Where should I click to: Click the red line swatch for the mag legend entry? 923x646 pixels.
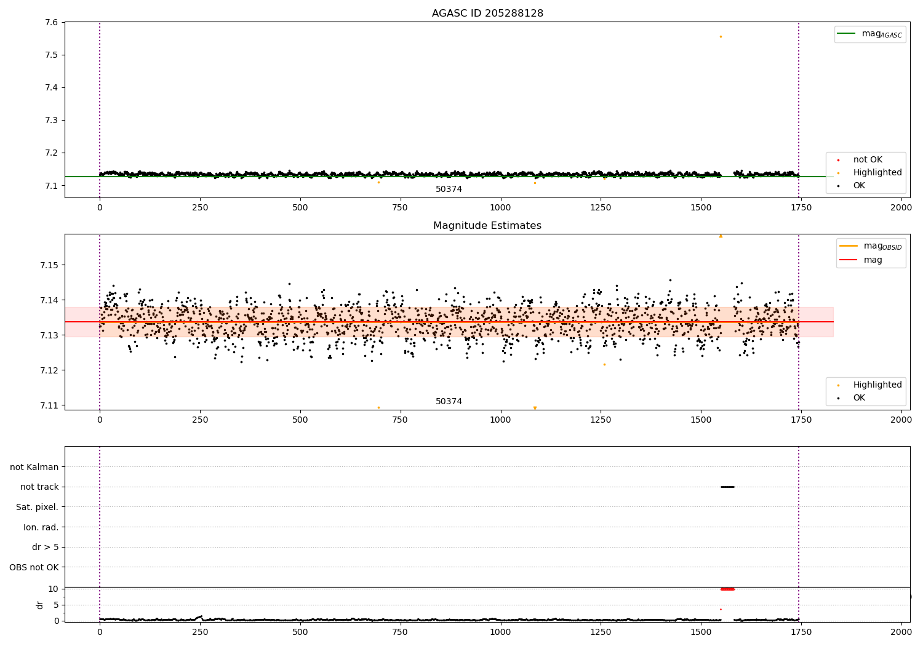[x=849, y=260]
